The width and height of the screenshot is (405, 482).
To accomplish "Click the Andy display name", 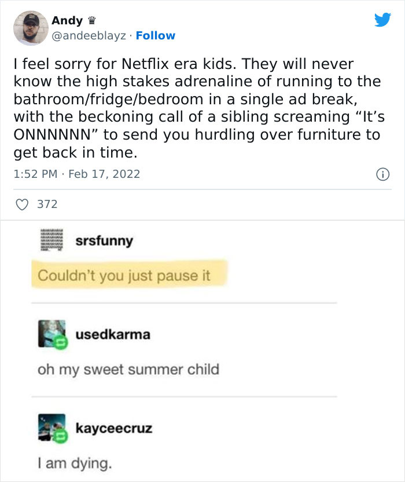I will tap(67, 21).
